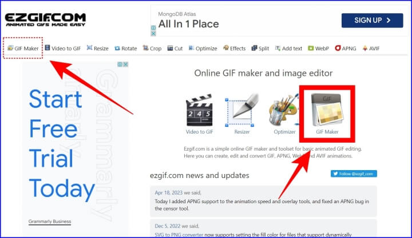Click the MongoDB banner ad info icon
The height and width of the screenshot is (238, 412).
tap(153, 28)
